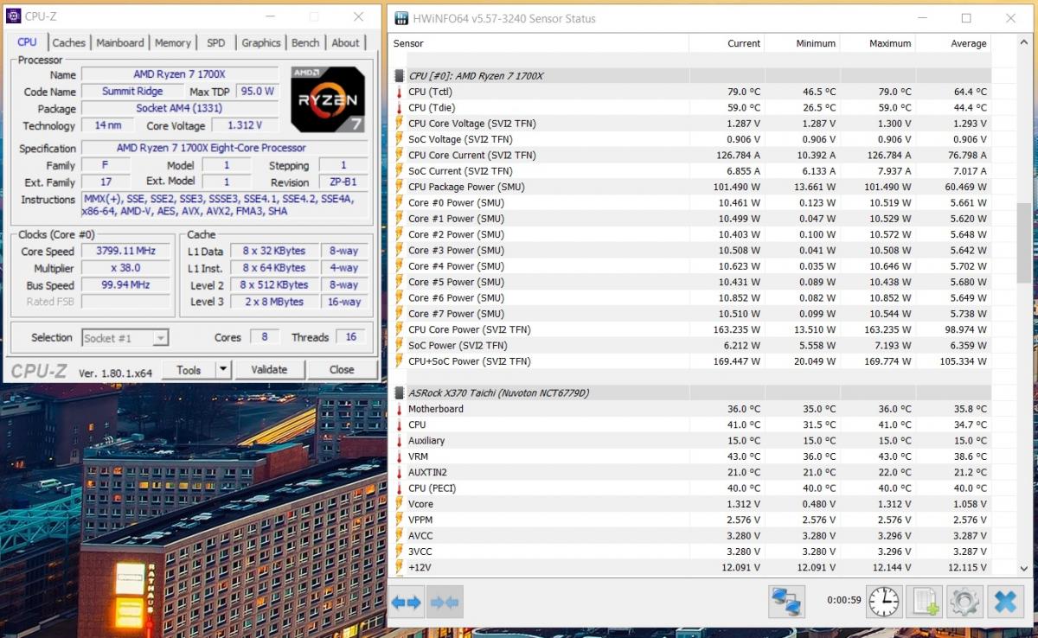The width and height of the screenshot is (1038, 638).
Task: Click the Level 3 cache field 2 x 8 MBytes
Action: 272,302
